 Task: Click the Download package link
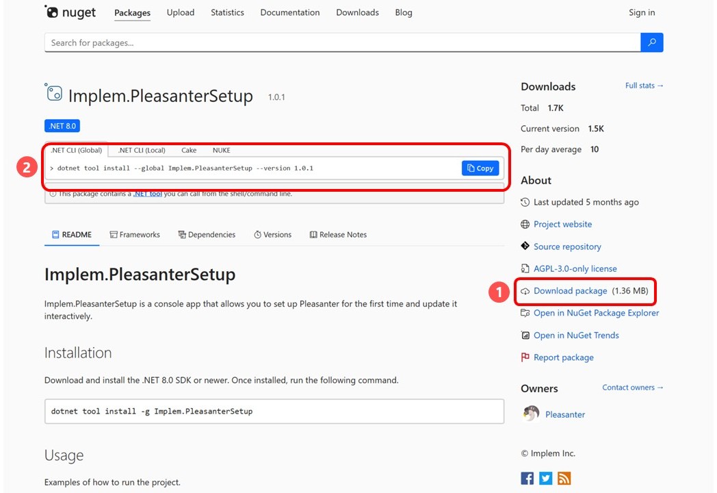tap(570, 291)
